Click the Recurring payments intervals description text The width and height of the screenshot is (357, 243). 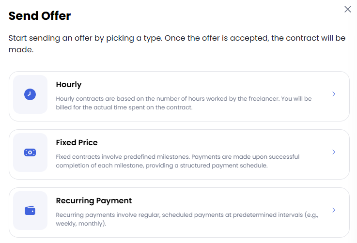click(186, 219)
